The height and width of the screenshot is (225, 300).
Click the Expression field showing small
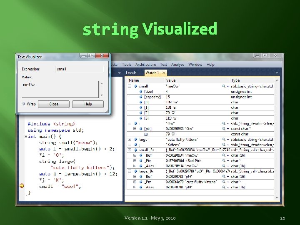[80, 69]
